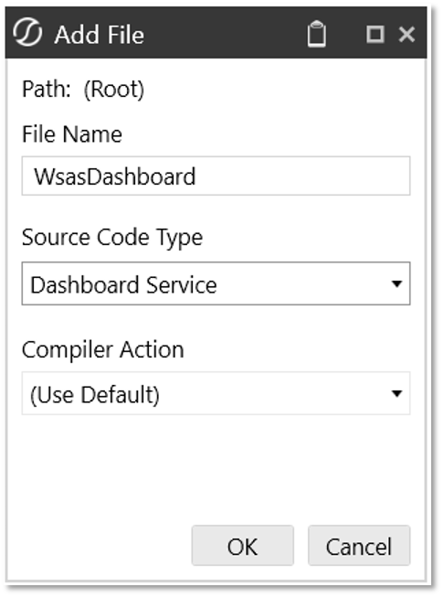Click the Compiler Action label
Screen dimensions: 444x598
click(x=103, y=349)
